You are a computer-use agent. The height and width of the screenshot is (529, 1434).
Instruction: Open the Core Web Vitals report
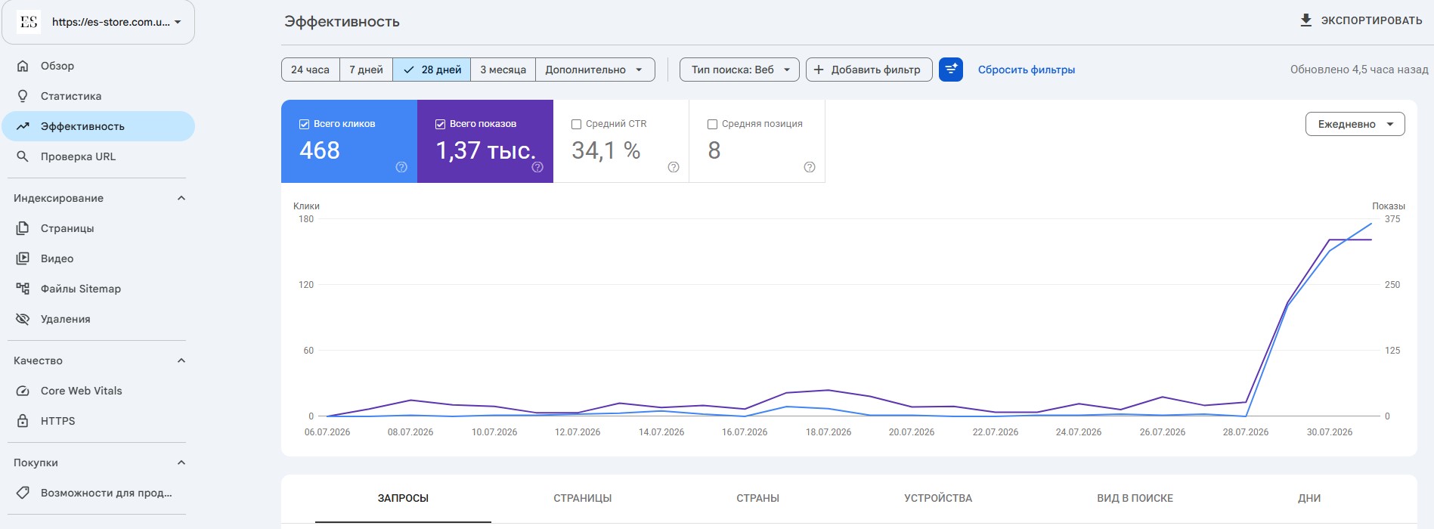98,391
